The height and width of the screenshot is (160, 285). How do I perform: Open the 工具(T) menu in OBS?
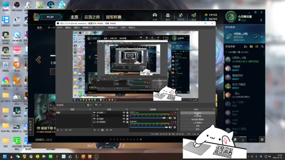click(123, 28)
